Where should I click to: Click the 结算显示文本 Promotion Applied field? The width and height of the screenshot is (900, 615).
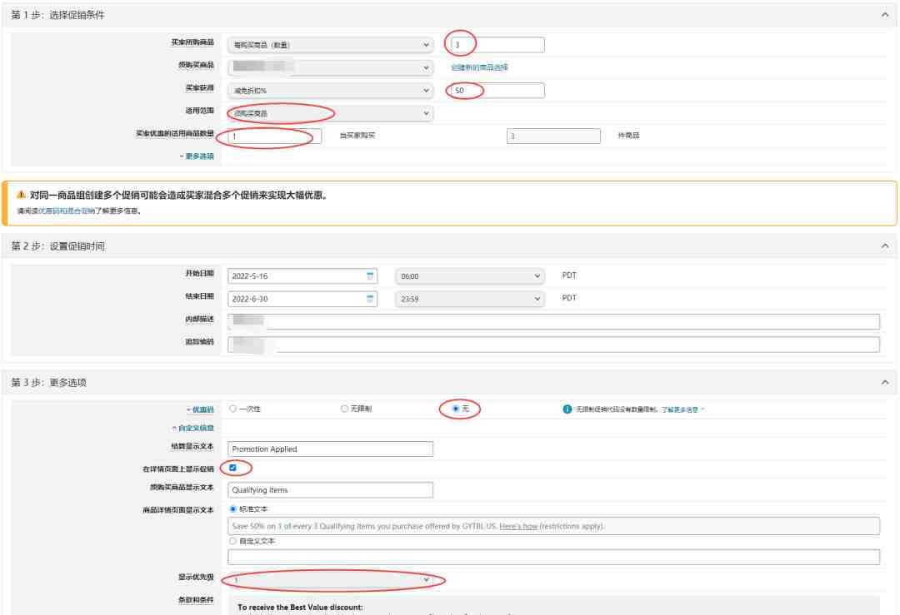coord(331,449)
